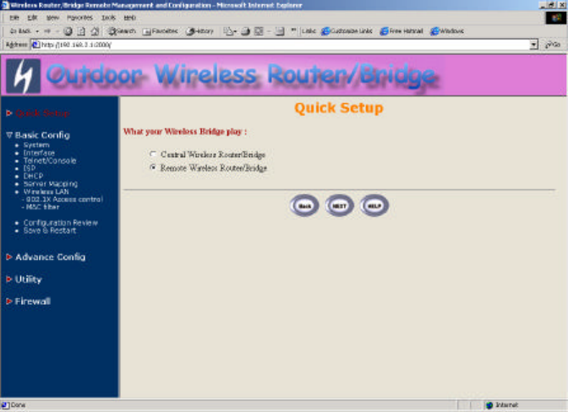
Task: Click the Windows logo throbber icon
Action: (x=555, y=18)
